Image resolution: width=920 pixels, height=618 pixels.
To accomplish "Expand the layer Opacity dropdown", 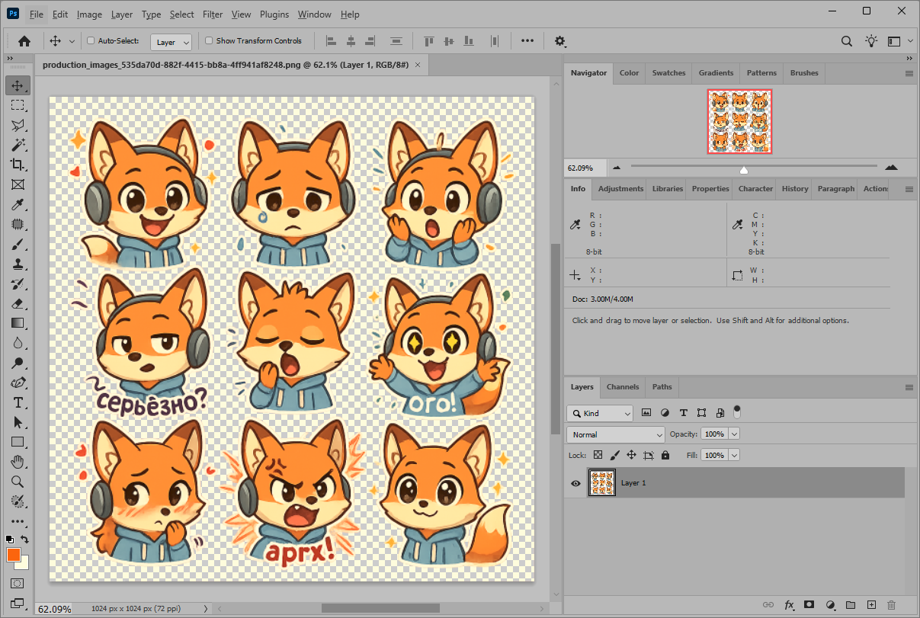I will [734, 434].
